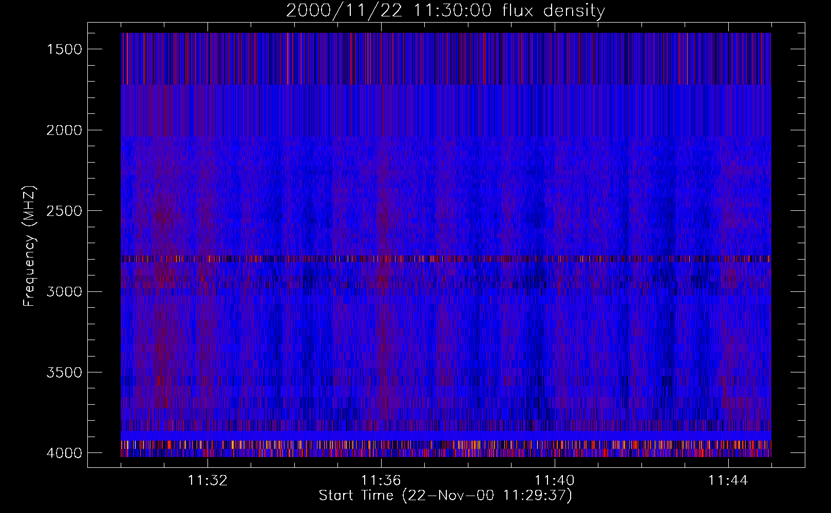The width and height of the screenshot is (831, 513).
Task: Click the 11:40 time tick label
Action: (555, 481)
